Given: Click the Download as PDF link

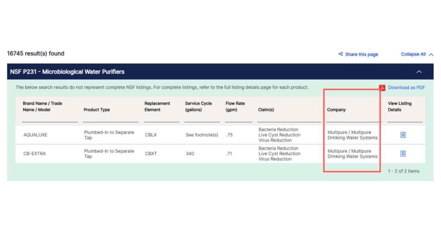Looking at the screenshot, I should point(406,88).
